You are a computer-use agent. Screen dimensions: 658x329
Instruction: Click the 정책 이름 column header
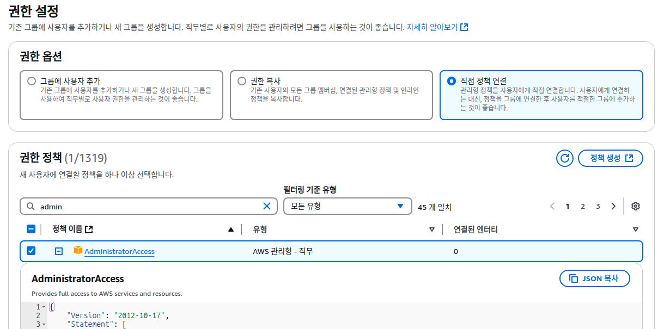72,229
